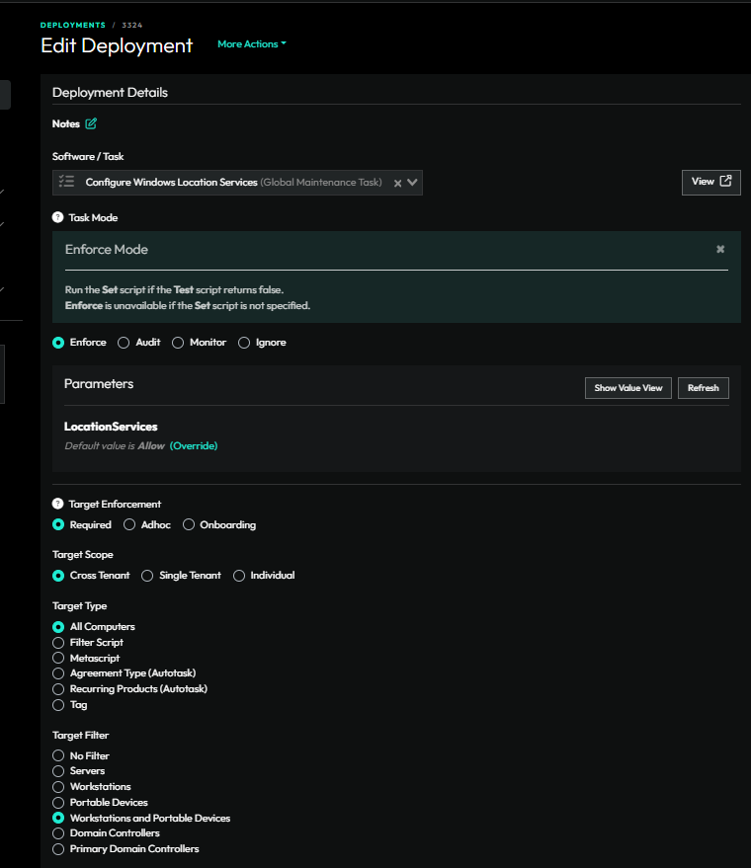Clear the selected Software / Task value

click(397, 183)
